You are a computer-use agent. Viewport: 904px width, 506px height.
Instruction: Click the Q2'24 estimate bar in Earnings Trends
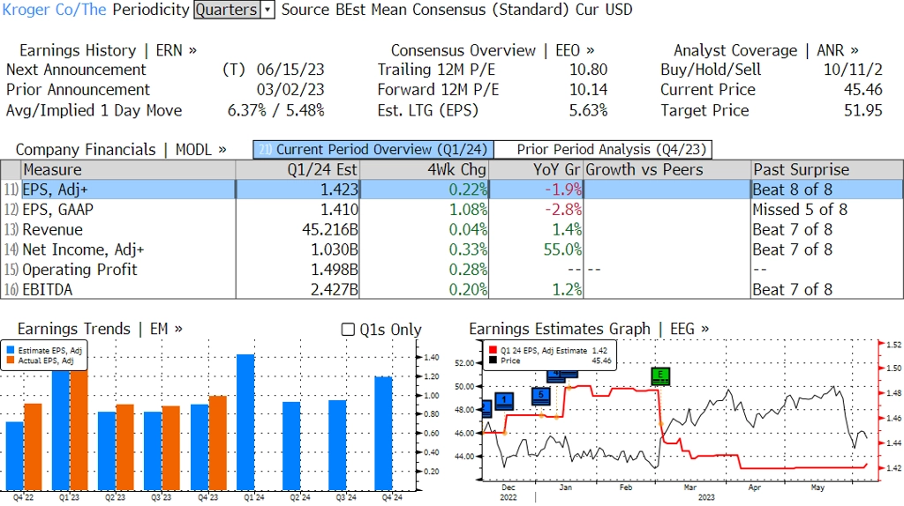point(291,446)
